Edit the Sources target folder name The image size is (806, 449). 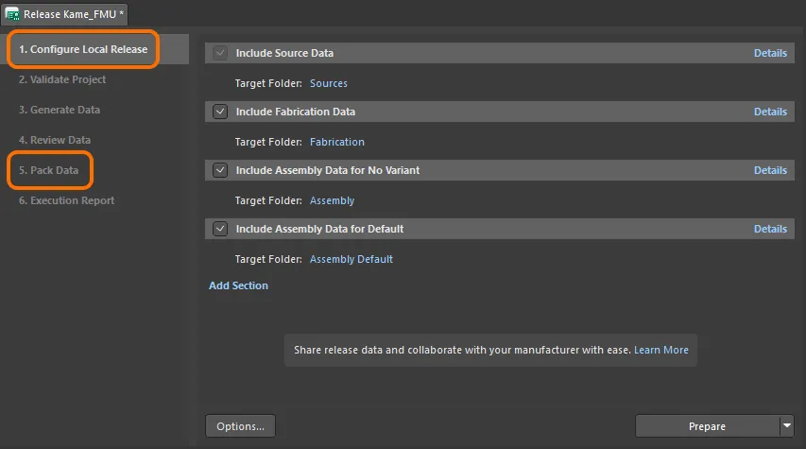coord(329,84)
